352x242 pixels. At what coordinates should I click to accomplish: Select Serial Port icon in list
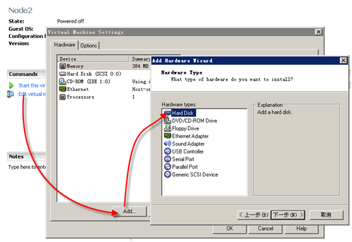(167, 159)
